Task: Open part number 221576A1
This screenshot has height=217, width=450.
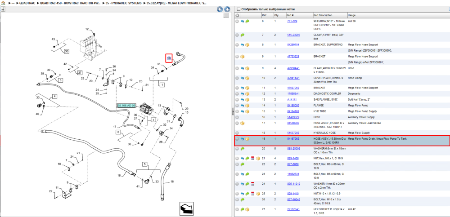Action: (x=293, y=209)
